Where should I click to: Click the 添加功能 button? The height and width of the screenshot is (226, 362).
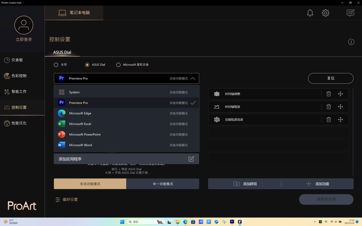tap(317, 184)
